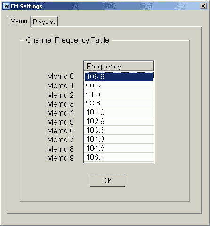Click the Channel Frequency Table group title
This screenshot has width=210, height=226.
pos(67,40)
